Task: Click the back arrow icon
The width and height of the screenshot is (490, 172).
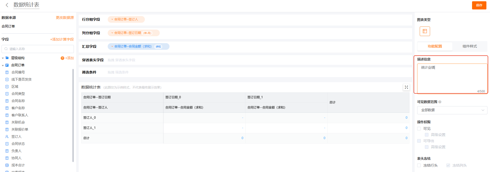Action: [7, 5]
